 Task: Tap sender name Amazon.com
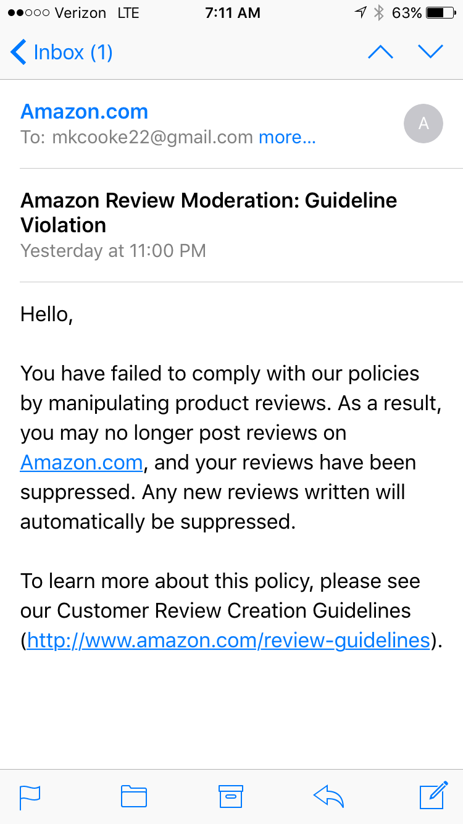85,112
